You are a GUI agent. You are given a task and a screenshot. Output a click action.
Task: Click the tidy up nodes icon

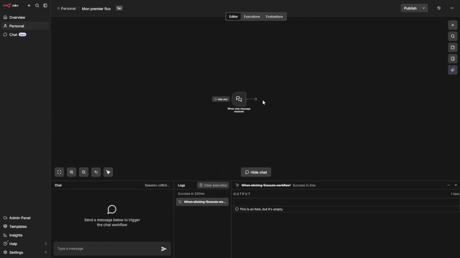pos(108,172)
